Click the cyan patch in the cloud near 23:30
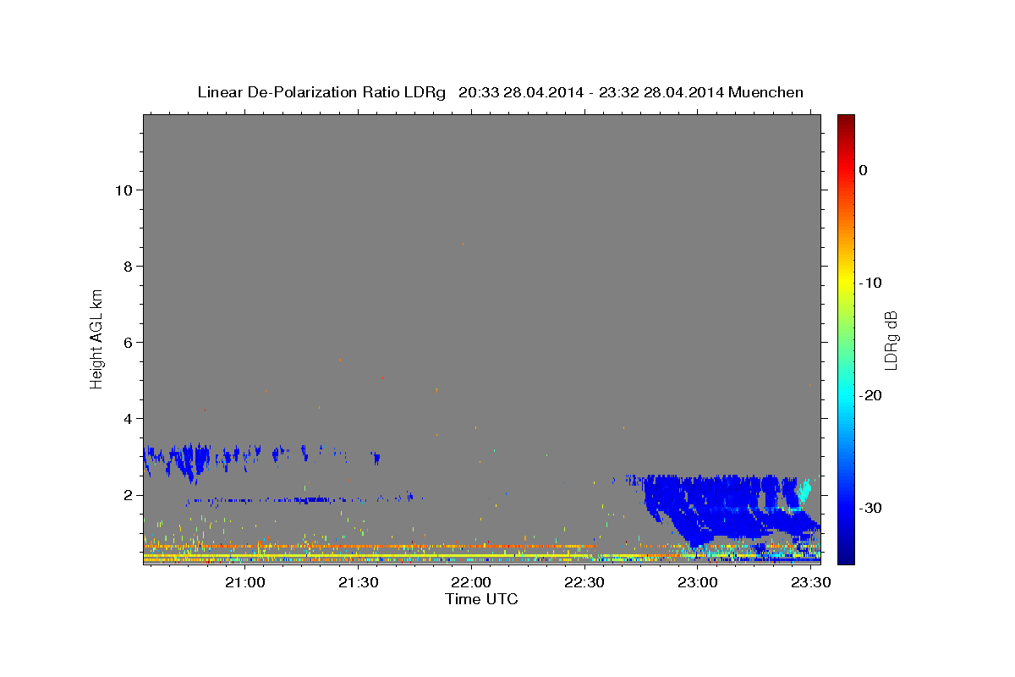1015x677 pixels. tap(804, 490)
